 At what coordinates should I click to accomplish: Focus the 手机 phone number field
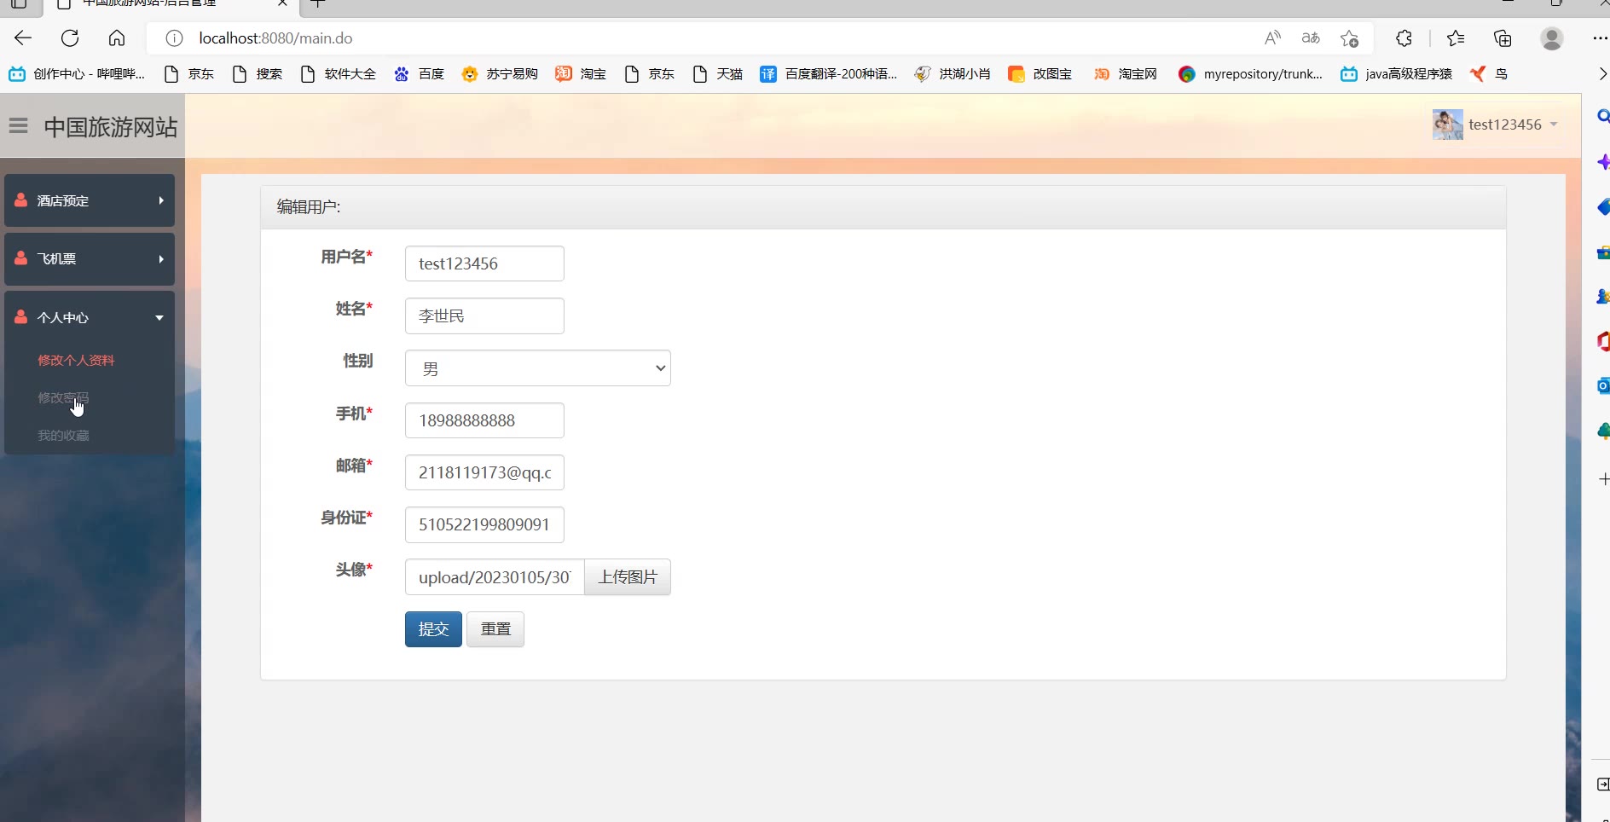coord(484,420)
